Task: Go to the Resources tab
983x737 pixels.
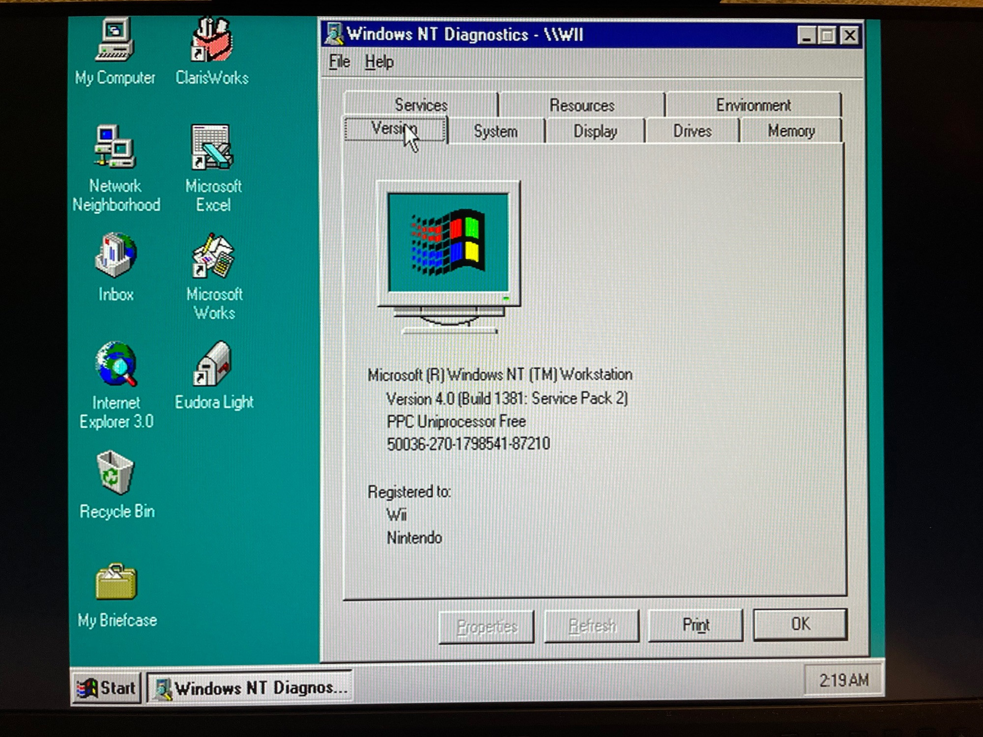Action: tap(581, 105)
